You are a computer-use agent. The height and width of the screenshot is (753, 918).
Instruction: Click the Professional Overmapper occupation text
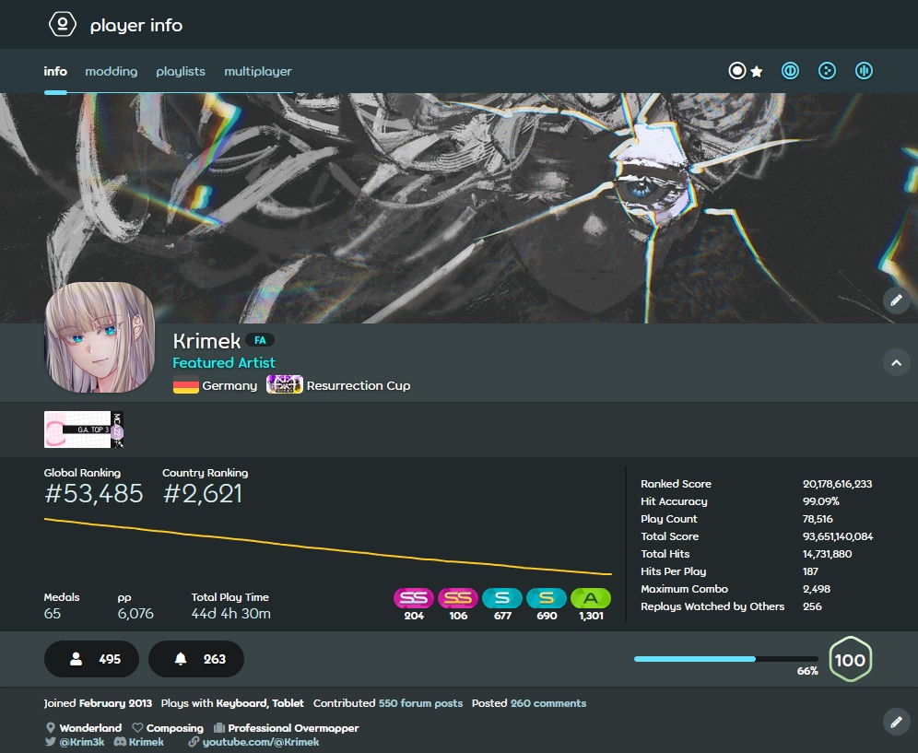pyautogui.click(x=293, y=728)
